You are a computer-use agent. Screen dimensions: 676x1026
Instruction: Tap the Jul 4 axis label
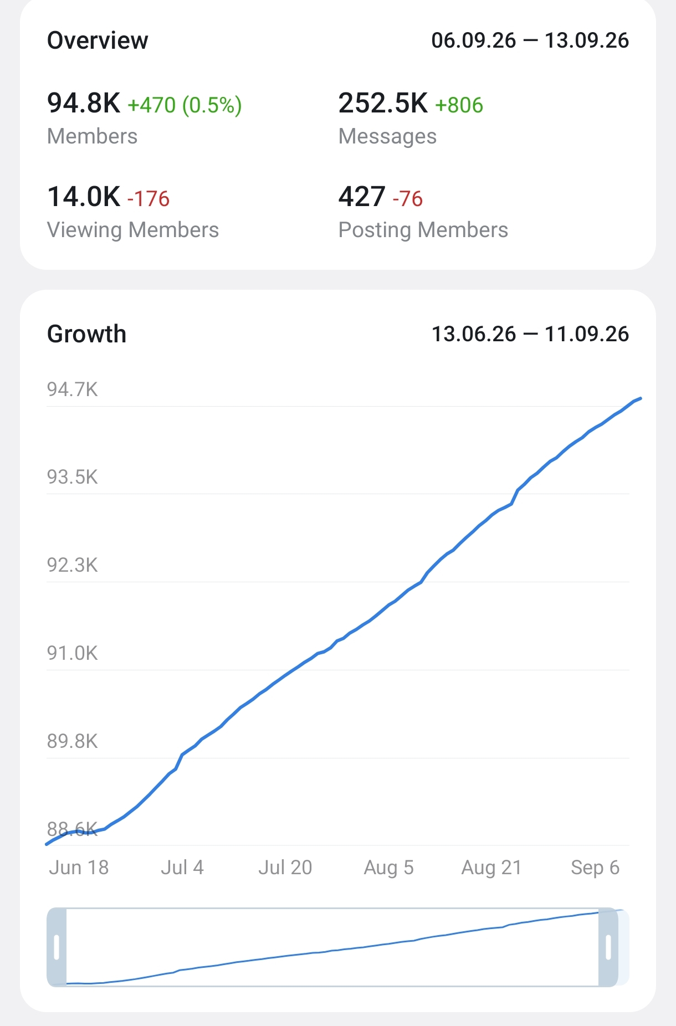(x=182, y=867)
